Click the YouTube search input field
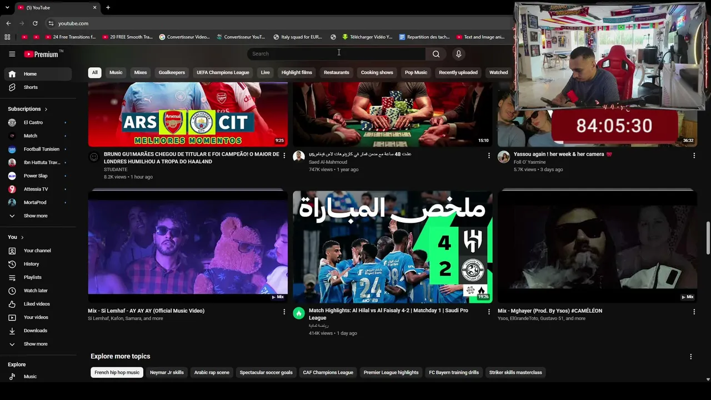711x400 pixels. (x=337, y=54)
